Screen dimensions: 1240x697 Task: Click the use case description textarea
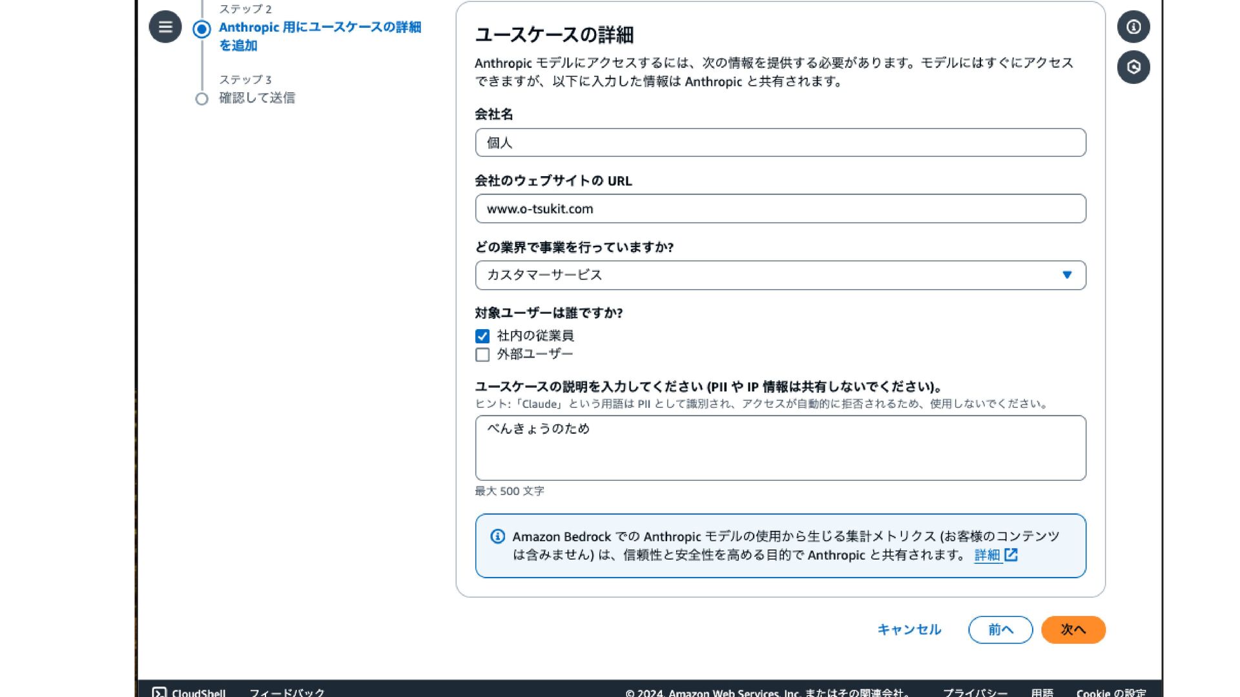(780, 448)
